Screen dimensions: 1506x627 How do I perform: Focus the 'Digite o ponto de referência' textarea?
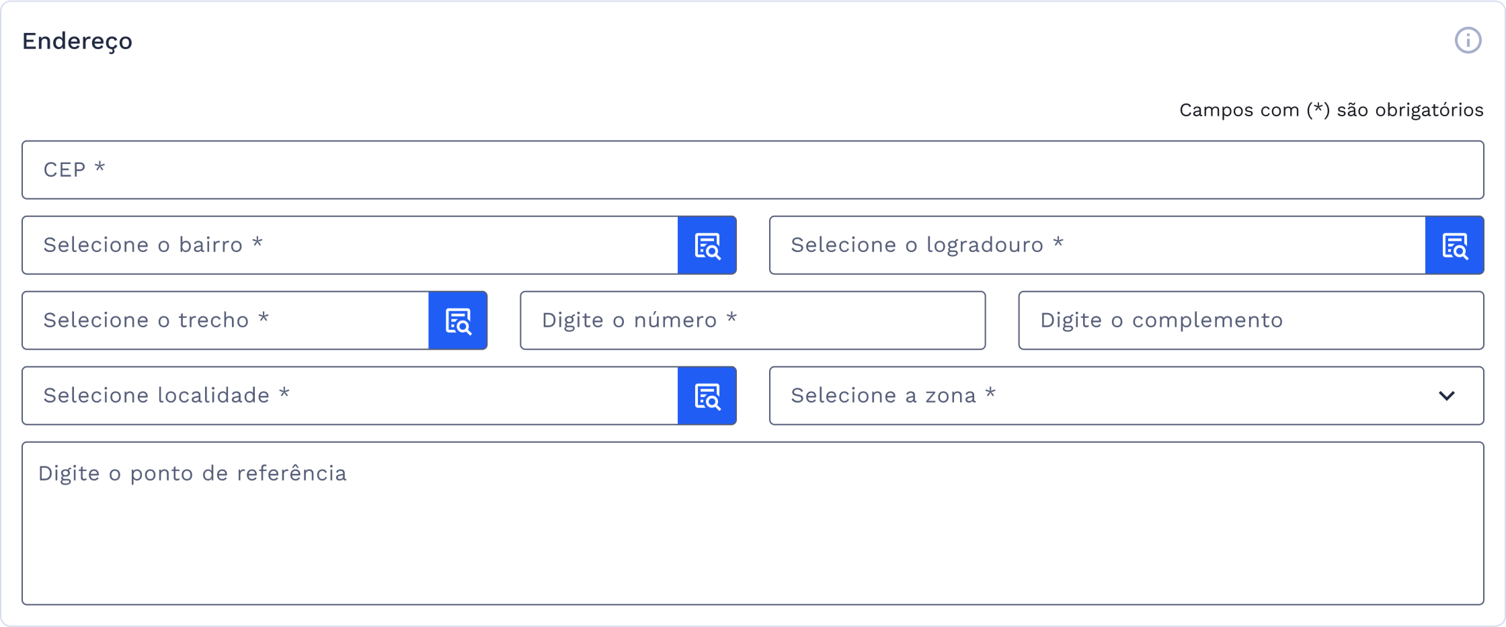pos(752,524)
